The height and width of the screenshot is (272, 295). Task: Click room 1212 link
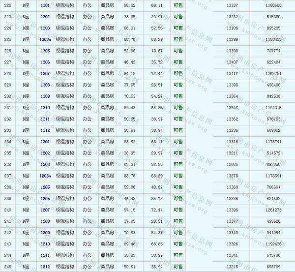pos(45,267)
